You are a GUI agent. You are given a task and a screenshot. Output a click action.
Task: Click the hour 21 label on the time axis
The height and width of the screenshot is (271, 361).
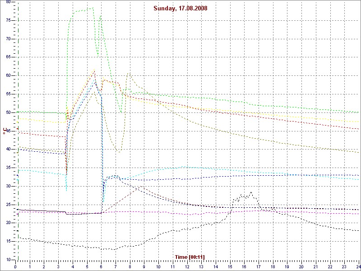click(x=316, y=267)
